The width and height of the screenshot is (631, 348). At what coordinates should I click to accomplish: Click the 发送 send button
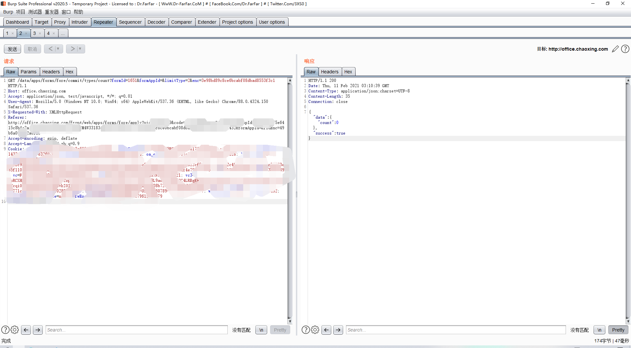(12, 49)
